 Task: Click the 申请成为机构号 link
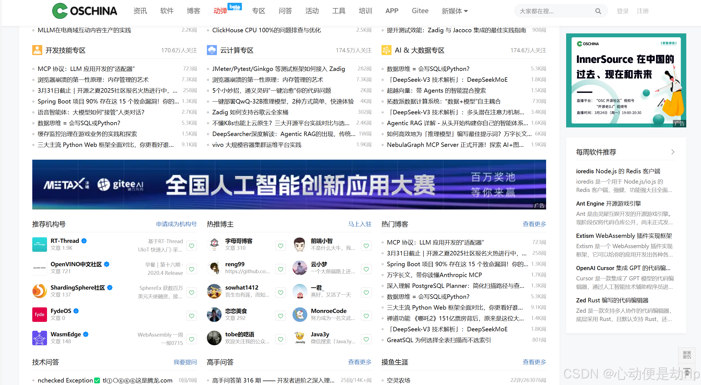176,224
